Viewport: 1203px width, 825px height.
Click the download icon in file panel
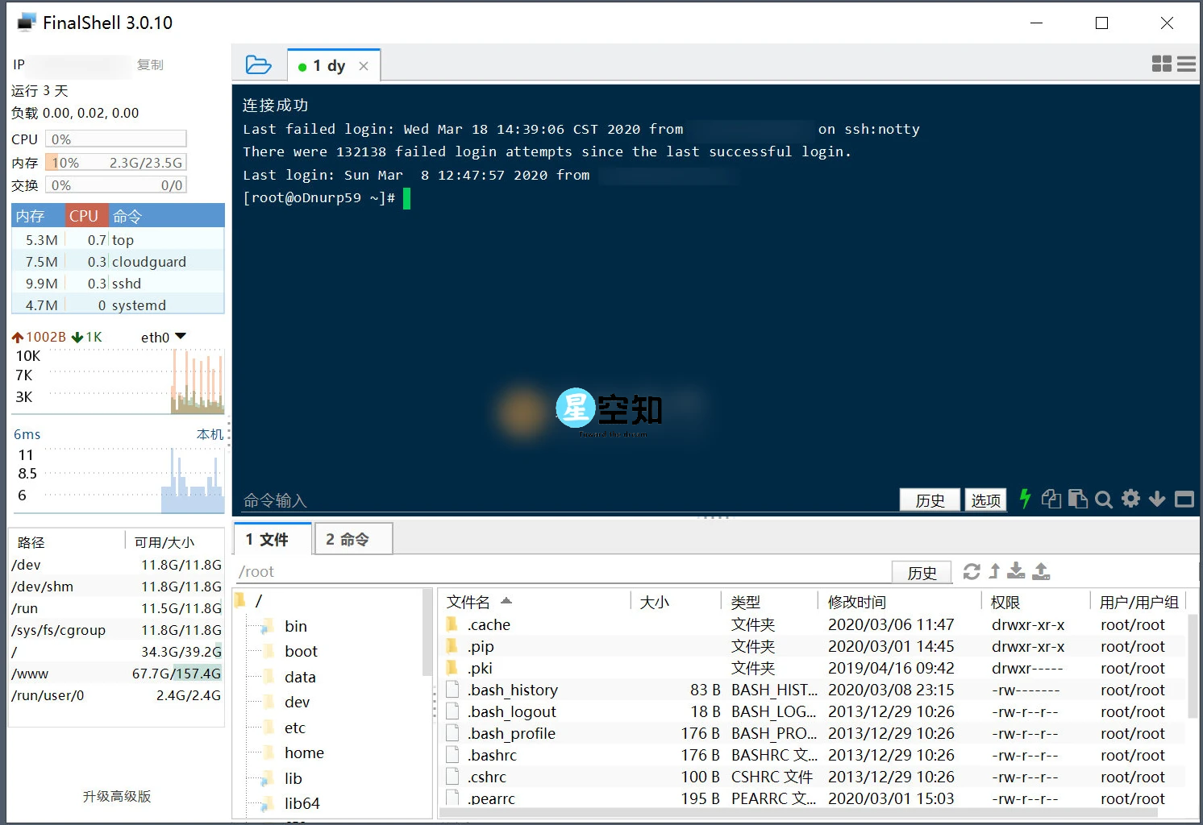(x=1016, y=571)
